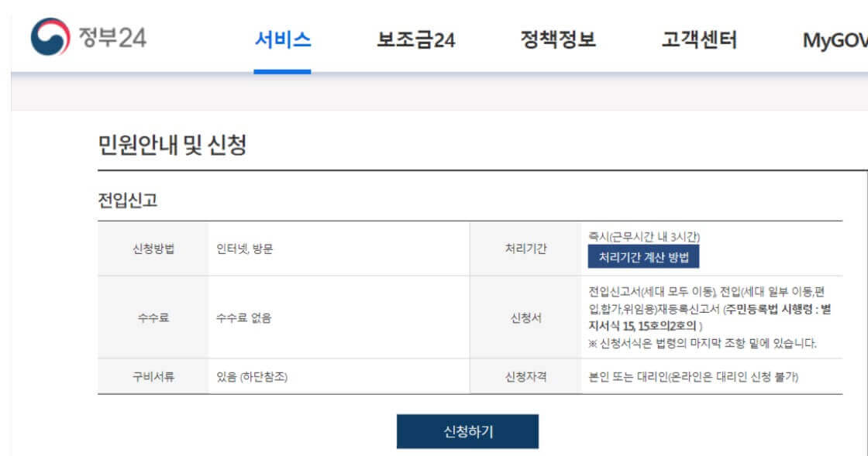Screen dimensions: 868x456
Task: Open the 주민등록법 시행령 별지서식 link
Action: pos(710,318)
